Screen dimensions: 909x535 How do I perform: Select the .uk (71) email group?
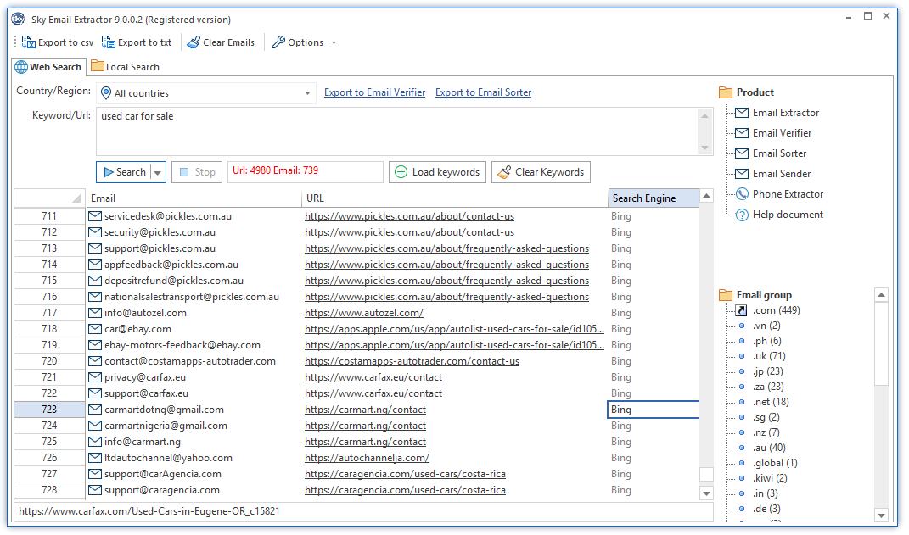click(768, 356)
